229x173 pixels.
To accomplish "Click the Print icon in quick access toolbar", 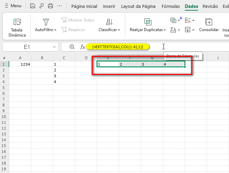I will pyautogui.click(x=50, y=6).
